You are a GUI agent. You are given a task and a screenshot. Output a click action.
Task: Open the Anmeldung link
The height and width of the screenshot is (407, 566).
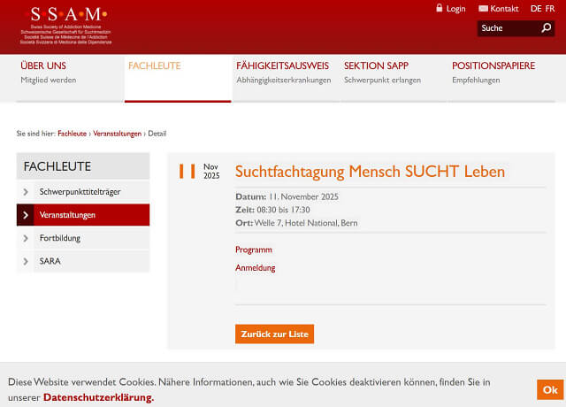coord(255,267)
